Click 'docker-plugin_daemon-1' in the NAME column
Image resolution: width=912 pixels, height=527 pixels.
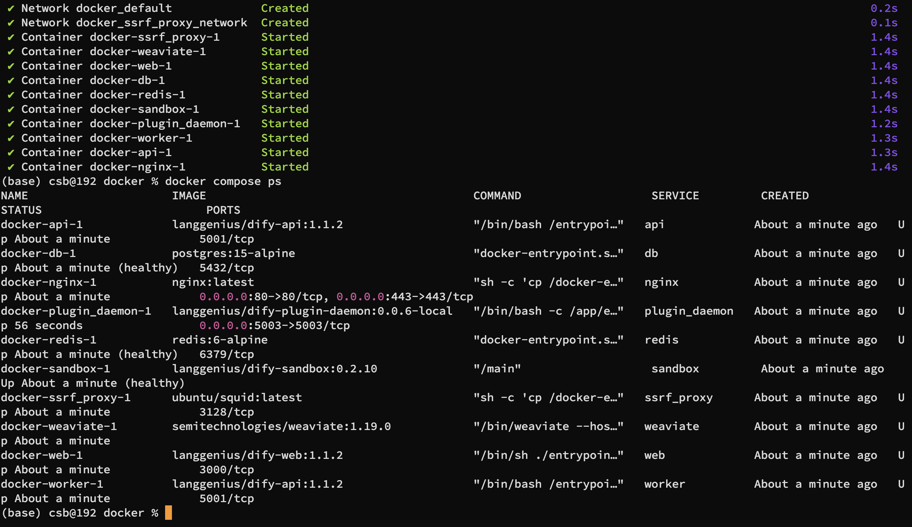pos(76,311)
